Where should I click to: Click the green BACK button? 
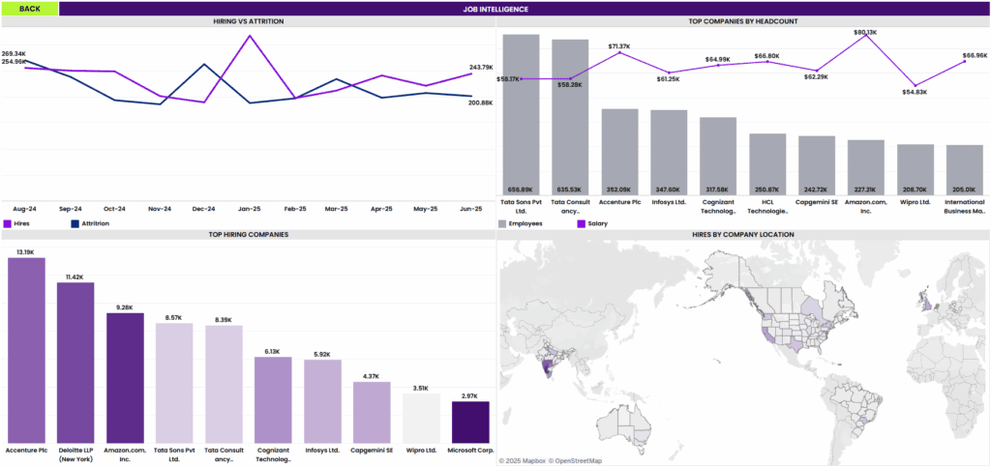tap(30, 9)
